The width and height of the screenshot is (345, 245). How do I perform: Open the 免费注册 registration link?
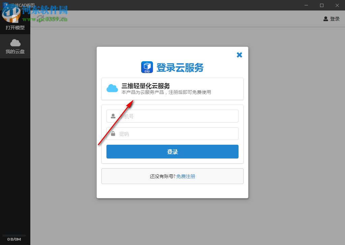coord(186,176)
